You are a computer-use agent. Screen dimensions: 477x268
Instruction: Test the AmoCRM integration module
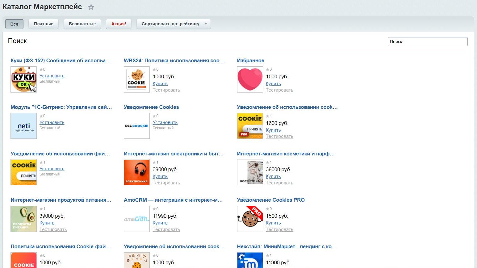coord(166,229)
